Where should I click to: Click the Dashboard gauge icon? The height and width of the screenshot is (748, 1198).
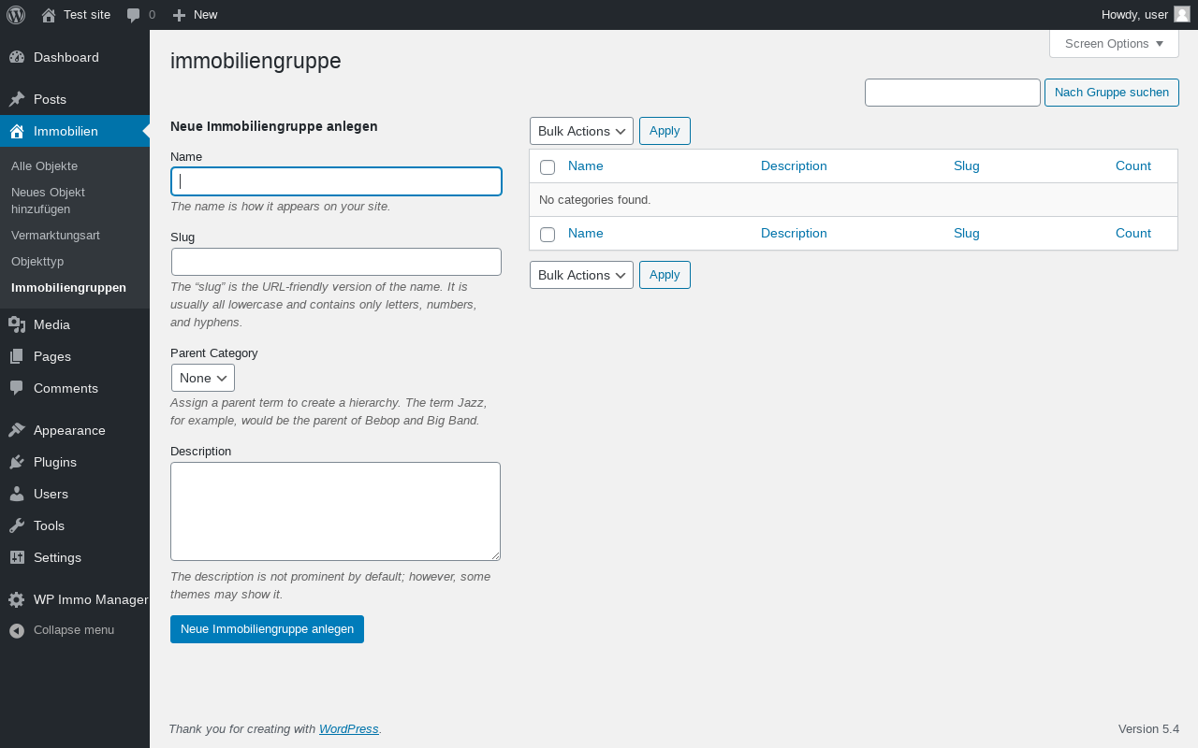click(x=17, y=57)
